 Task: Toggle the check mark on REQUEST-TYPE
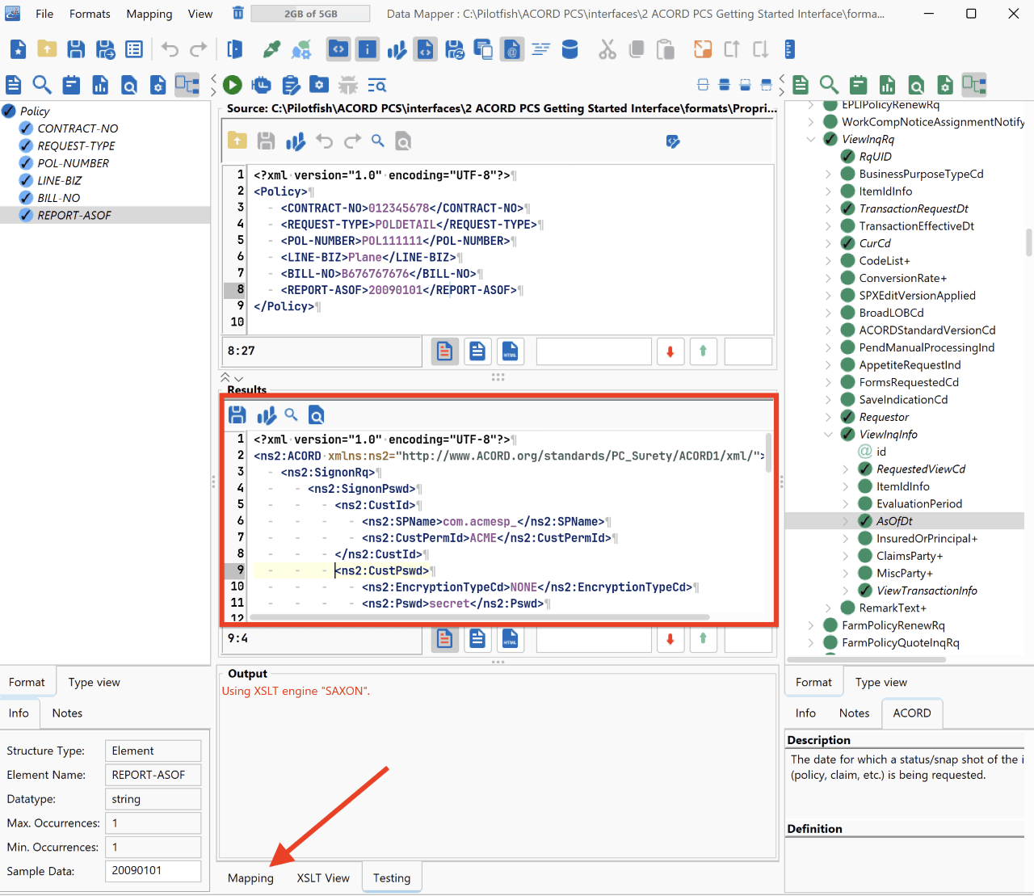[x=27, y=145]
